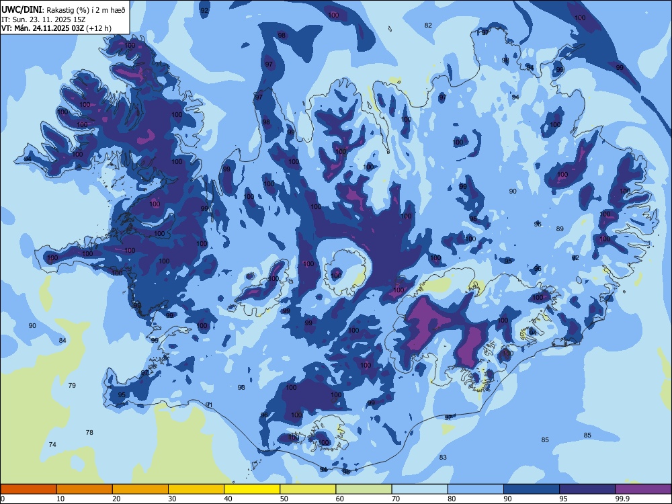Image resolution: width=672 pixels, height=504 pixels.
Task: Select the '30' legend tick label
Action: click(172, 499)
